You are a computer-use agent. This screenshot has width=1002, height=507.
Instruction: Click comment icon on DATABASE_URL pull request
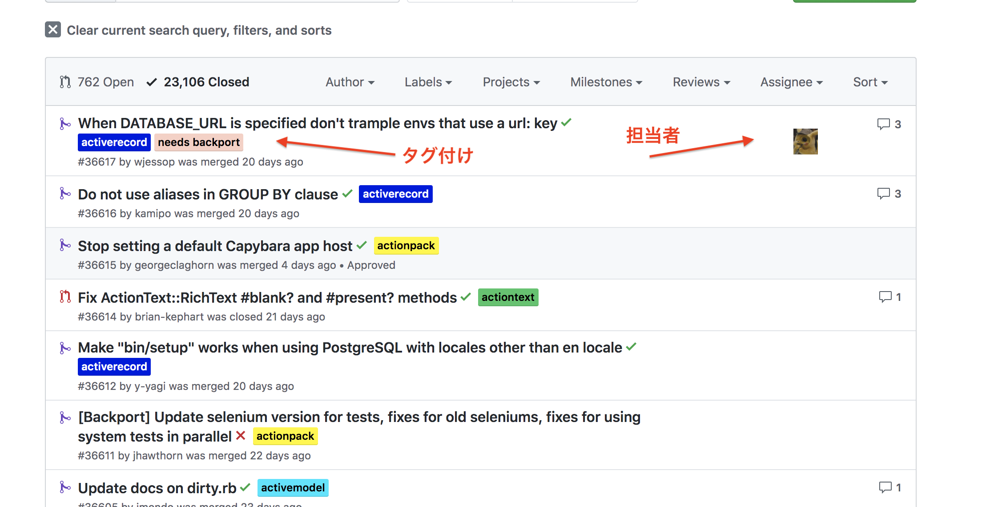point(883,124)
